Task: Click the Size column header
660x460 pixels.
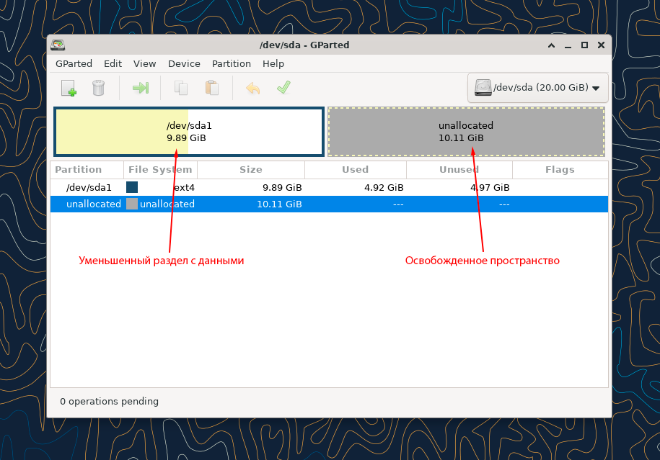Action: 251,170
